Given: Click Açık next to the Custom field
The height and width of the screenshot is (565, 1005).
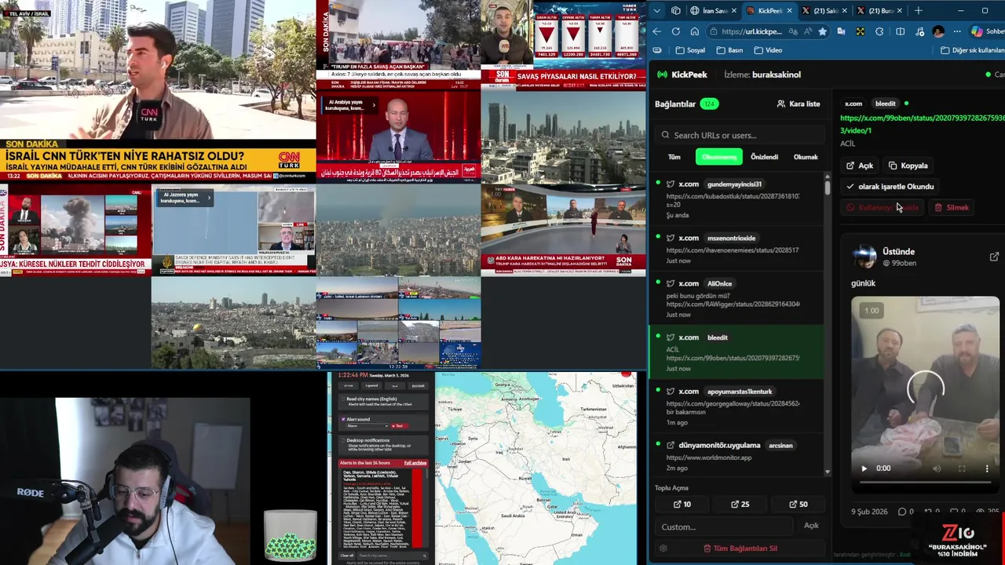Looking at the screenshot, I should click(x=811, y=526).
